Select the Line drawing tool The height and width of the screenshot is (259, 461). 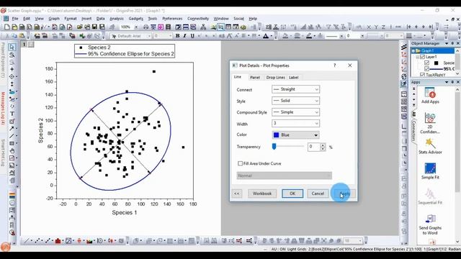tap(12, 136)
